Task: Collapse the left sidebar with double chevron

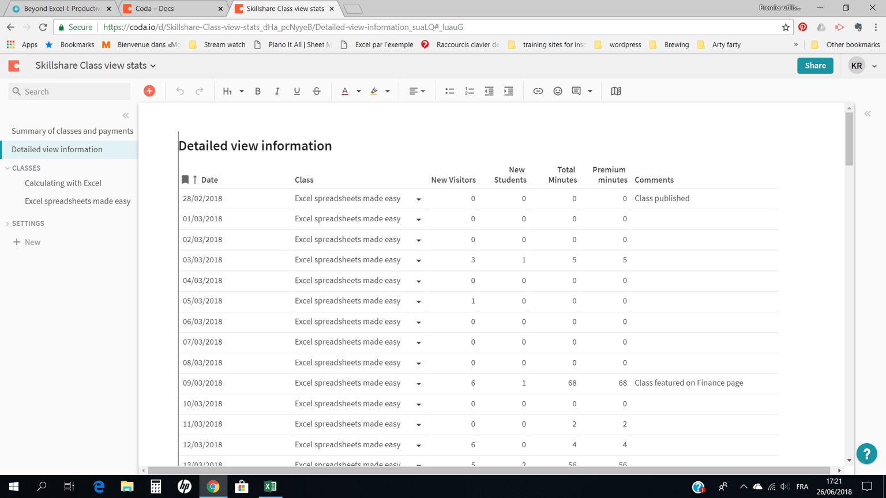Action: [x=126, y=116]
